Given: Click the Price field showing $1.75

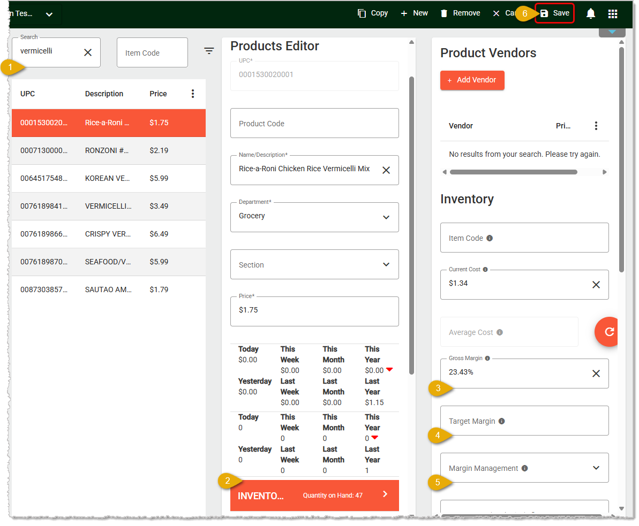Looking at the screenshot, I should coord(314,311).
